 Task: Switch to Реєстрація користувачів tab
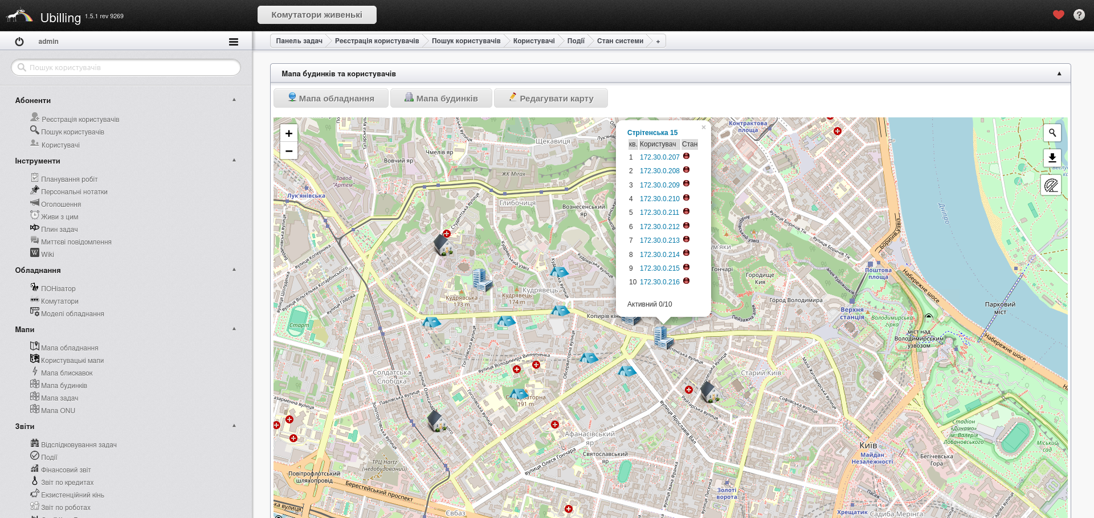pyautogui.click(x=377, y=41)
